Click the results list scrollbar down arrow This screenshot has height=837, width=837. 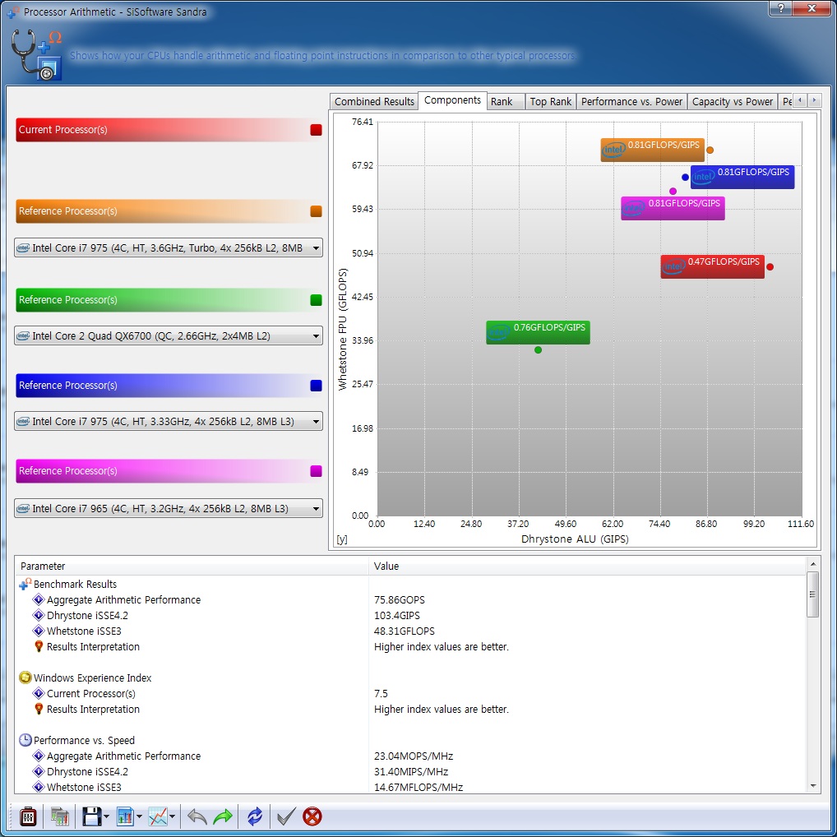coord(813,786)
